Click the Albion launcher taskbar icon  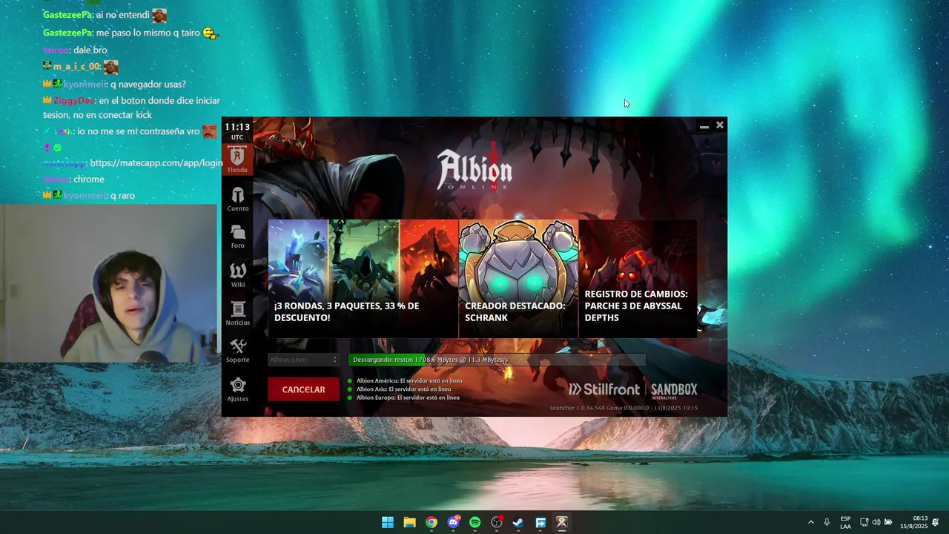click(562, 522)
